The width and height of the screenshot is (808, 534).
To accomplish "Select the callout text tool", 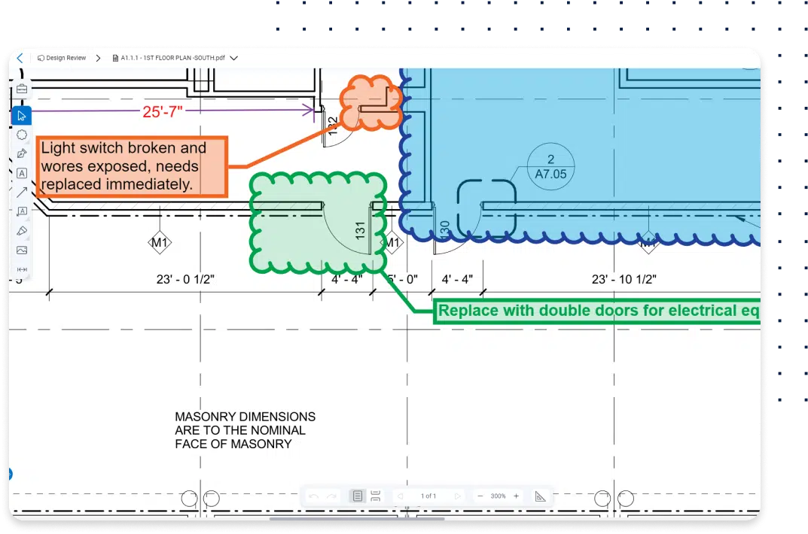I will (x=22, y=211).
